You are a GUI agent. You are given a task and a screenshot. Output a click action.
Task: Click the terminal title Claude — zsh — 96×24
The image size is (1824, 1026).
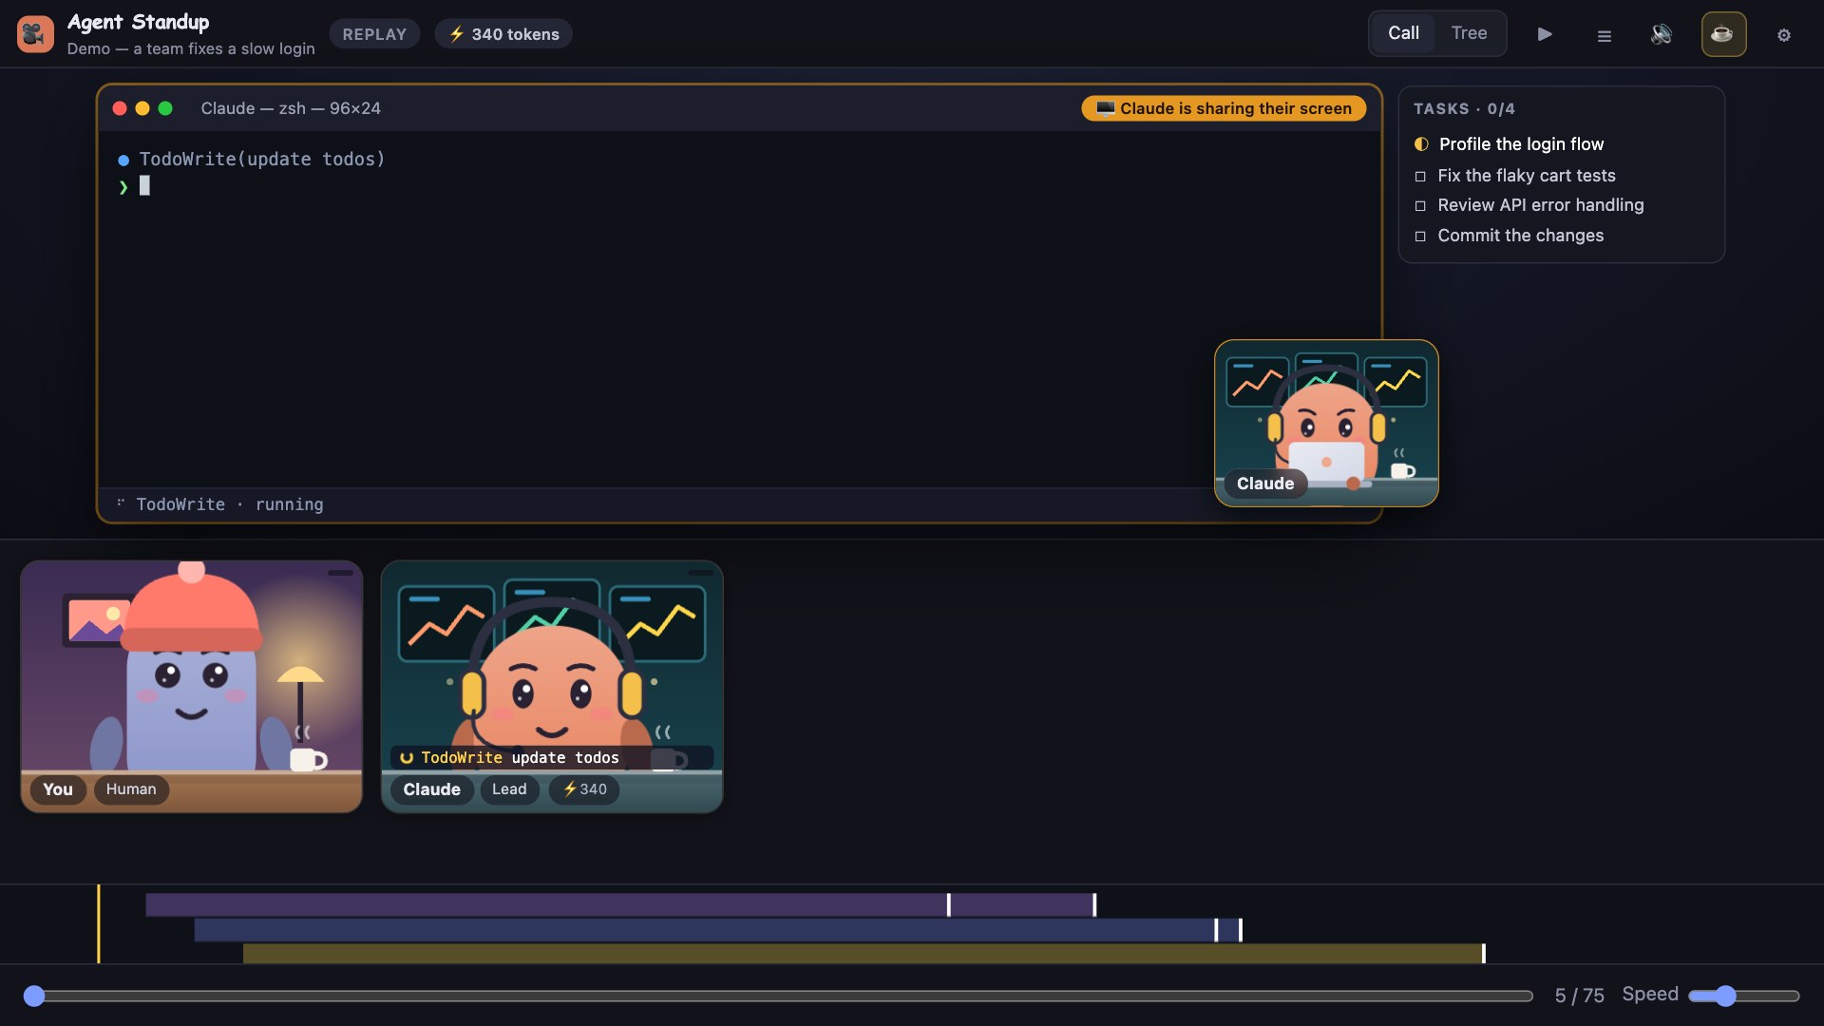[x=291, y=108]
